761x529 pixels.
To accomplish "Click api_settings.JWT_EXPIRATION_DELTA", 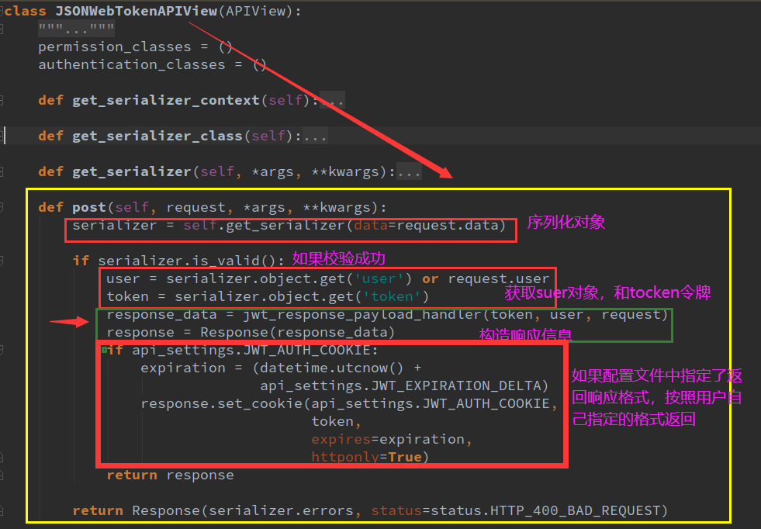I will click(x=400, y=386).
